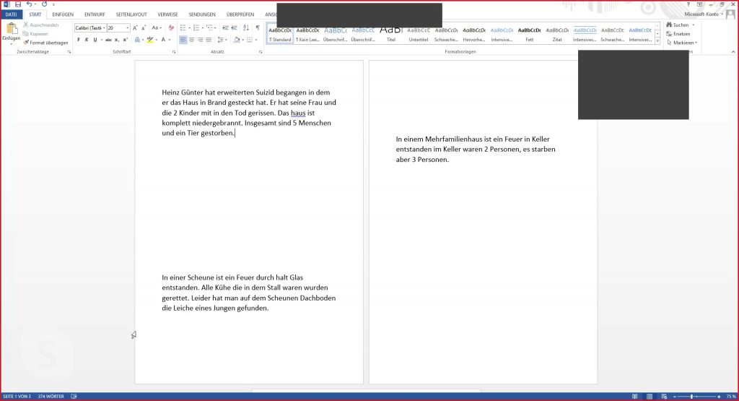
Task: Undo the last action in quick access toolbar
Action: coord(29,4)
